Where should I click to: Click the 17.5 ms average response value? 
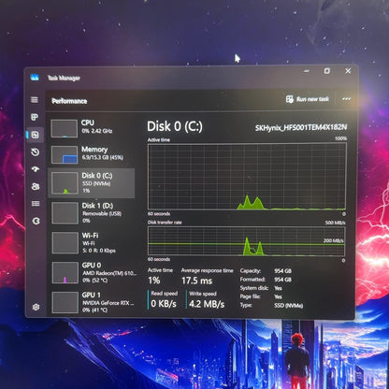197,281
